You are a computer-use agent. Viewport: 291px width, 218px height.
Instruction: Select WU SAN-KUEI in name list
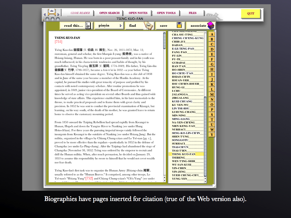181,165
